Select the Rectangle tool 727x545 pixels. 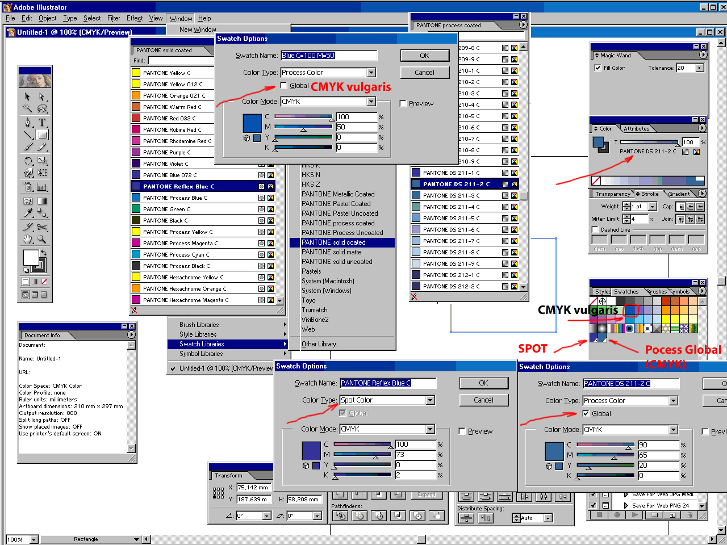[x=42, y=135]
